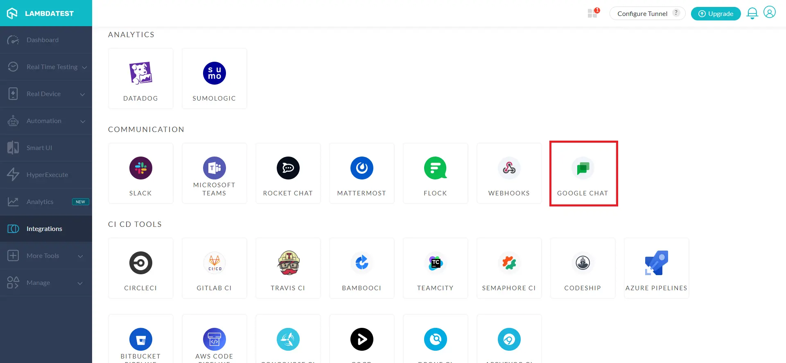786x363 pixels.
Task: Open the user profile icon
Action: point(769,13)
